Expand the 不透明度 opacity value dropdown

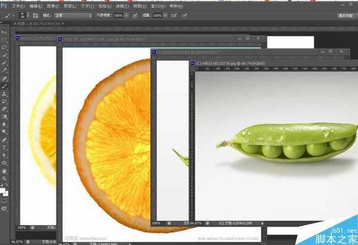click(126, 16)
